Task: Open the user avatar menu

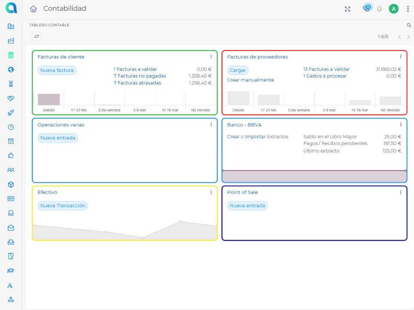Action: (x=394, y=9)
